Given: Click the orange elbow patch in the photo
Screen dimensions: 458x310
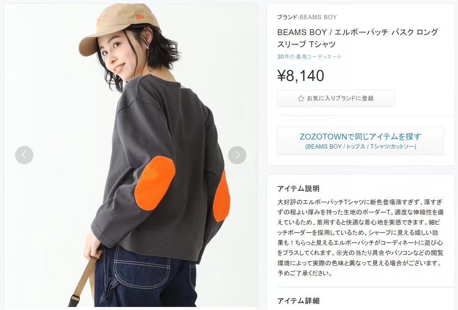Looking at the screenshot, I should [x=155, y=183].
